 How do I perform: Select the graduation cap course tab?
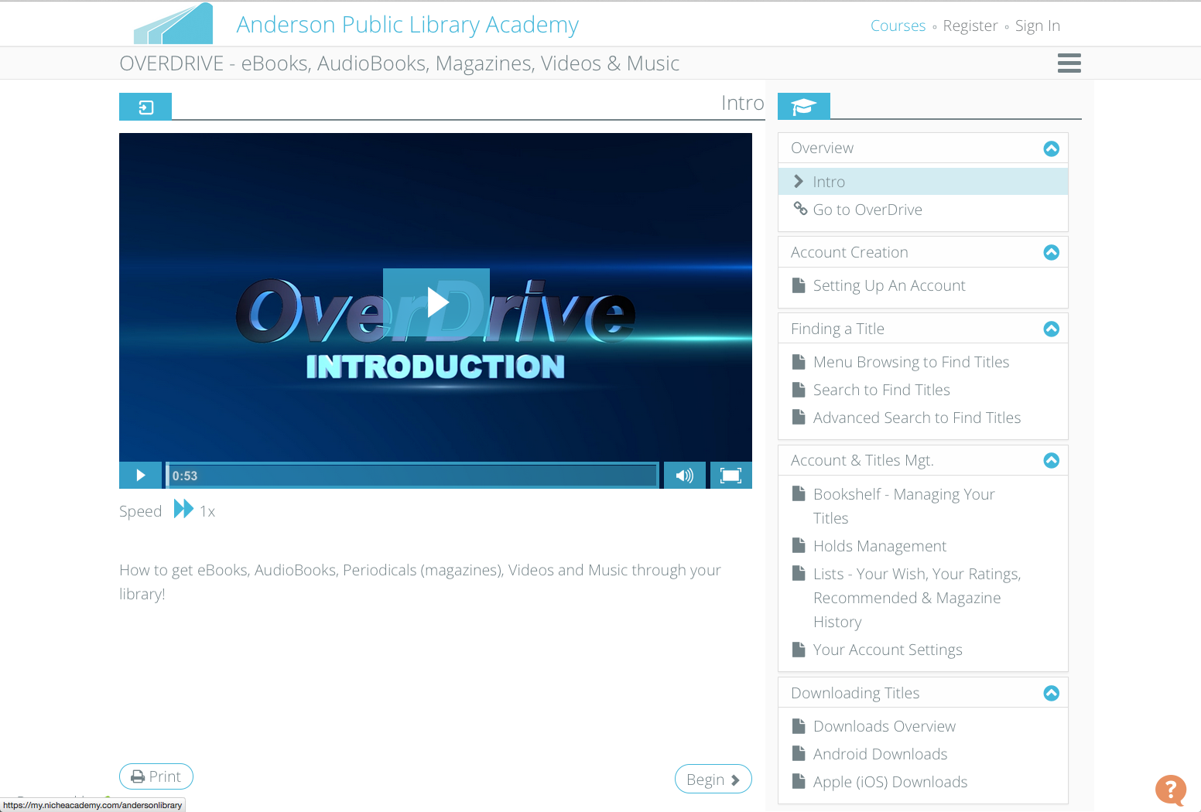coord(803,107)
